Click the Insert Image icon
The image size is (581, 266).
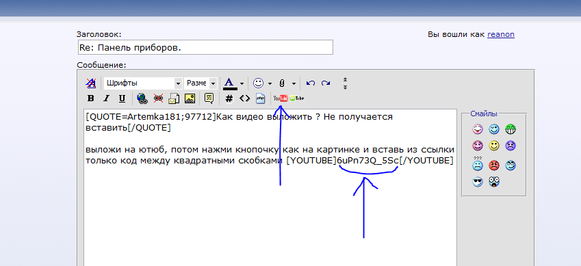(190, 98)
